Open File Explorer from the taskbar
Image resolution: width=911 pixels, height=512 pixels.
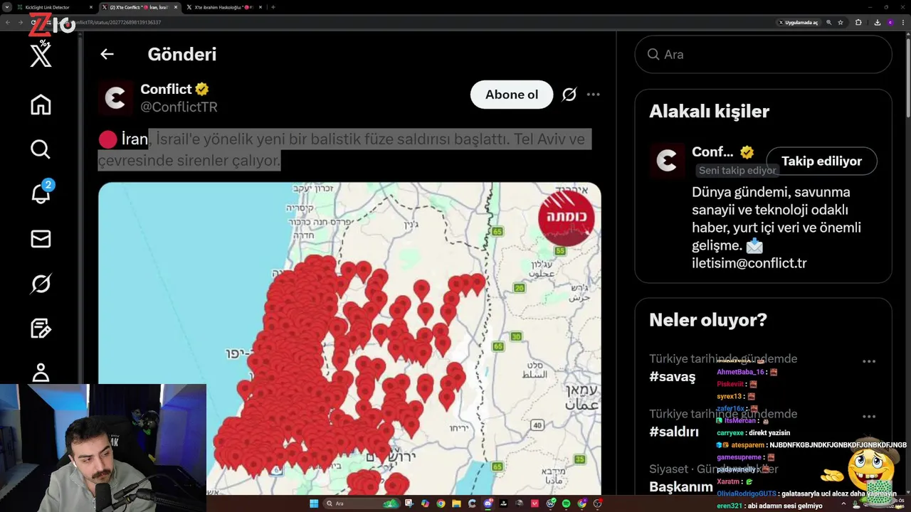pos(457,503)
